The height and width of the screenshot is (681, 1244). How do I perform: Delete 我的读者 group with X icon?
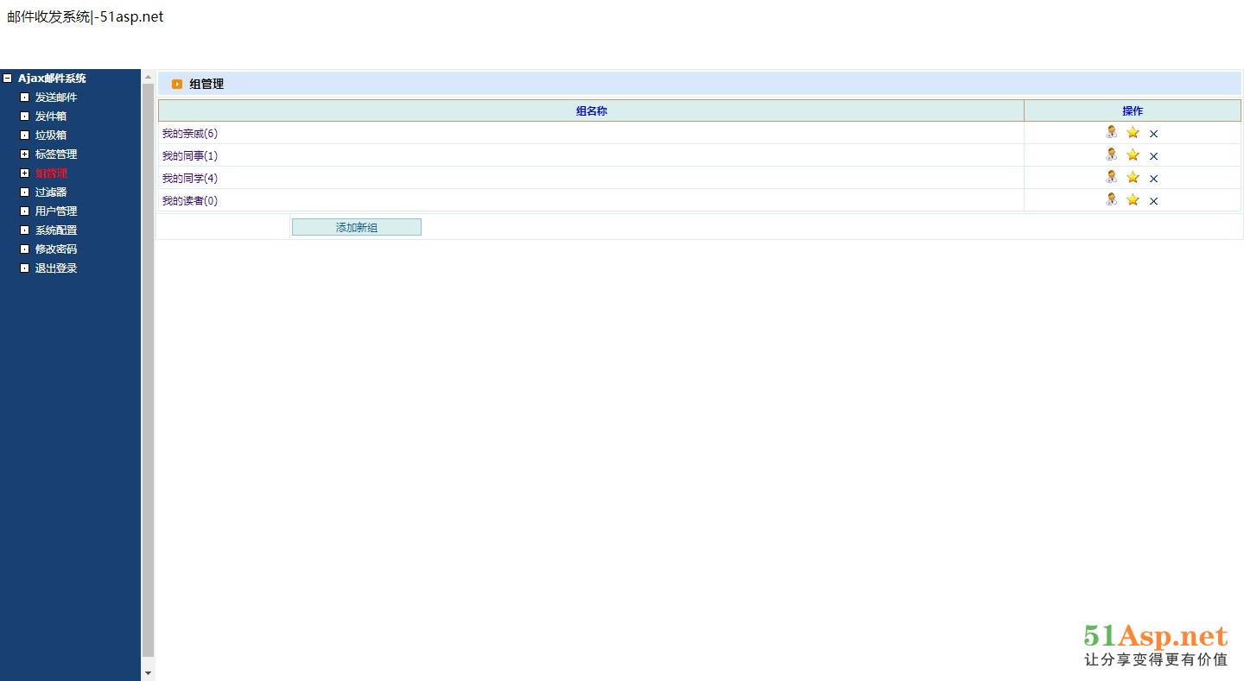(x=1153, y=201)
